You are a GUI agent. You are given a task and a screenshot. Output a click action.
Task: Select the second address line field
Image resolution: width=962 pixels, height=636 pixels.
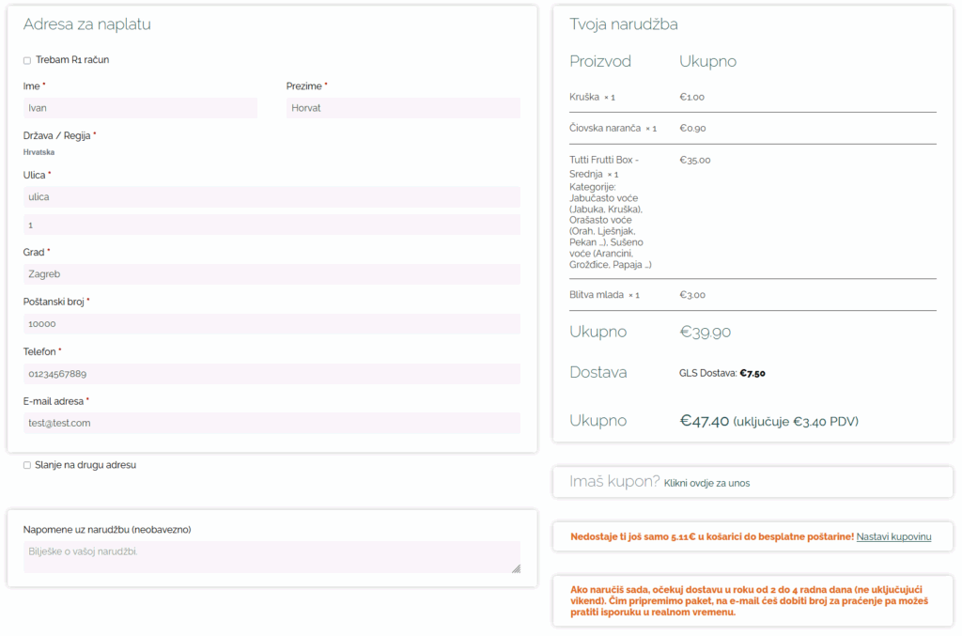click(x=272, y=225)
